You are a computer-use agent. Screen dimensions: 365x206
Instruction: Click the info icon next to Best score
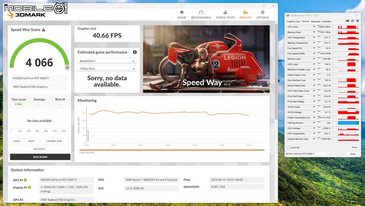pos(64,99)
